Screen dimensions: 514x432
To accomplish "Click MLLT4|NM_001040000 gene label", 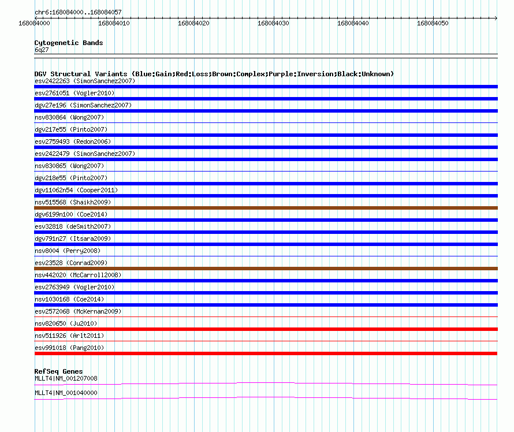I will click(x=66, y=393).
